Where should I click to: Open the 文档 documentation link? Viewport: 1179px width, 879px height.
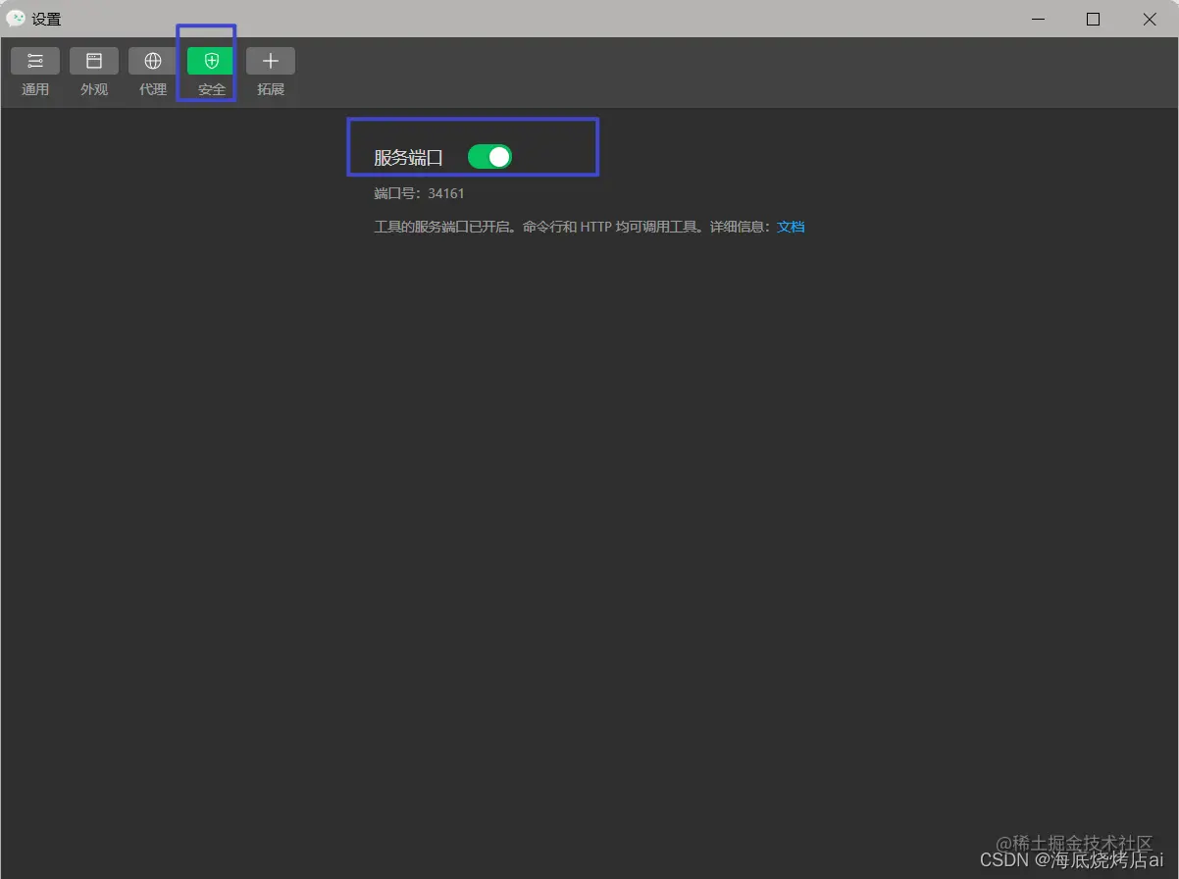(791, 227)
